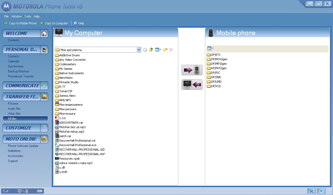Open the My Computer view mode dropdown
Screen dimensions: 333x195
click(x=158, y=50)
